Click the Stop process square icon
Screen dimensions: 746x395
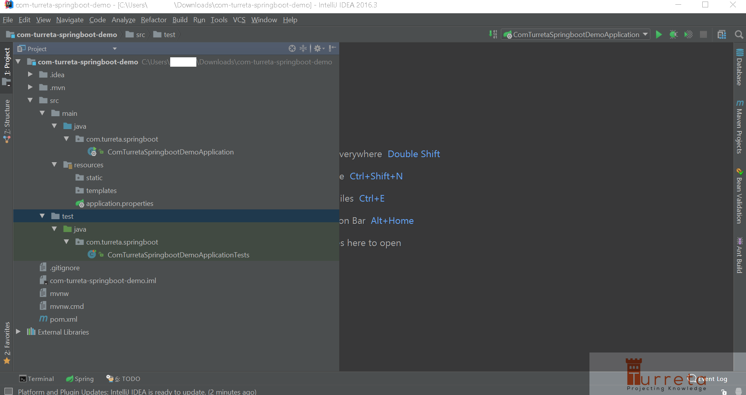[x=703, y=34]
